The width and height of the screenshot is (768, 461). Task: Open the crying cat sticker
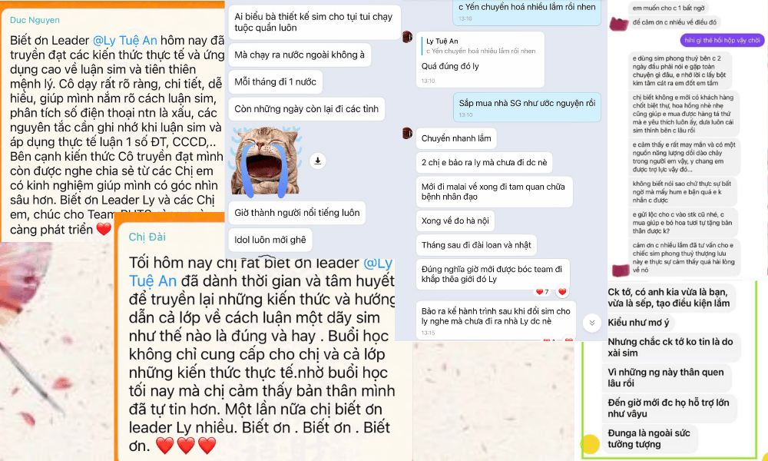pos(266,162)
